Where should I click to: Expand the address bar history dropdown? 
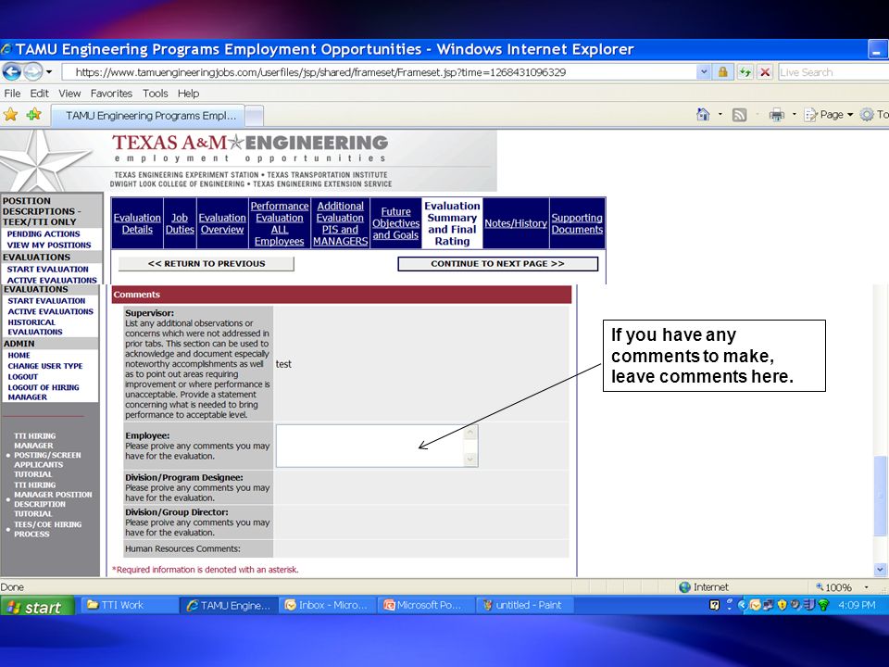pyautogui.click(x=704, y=72)
